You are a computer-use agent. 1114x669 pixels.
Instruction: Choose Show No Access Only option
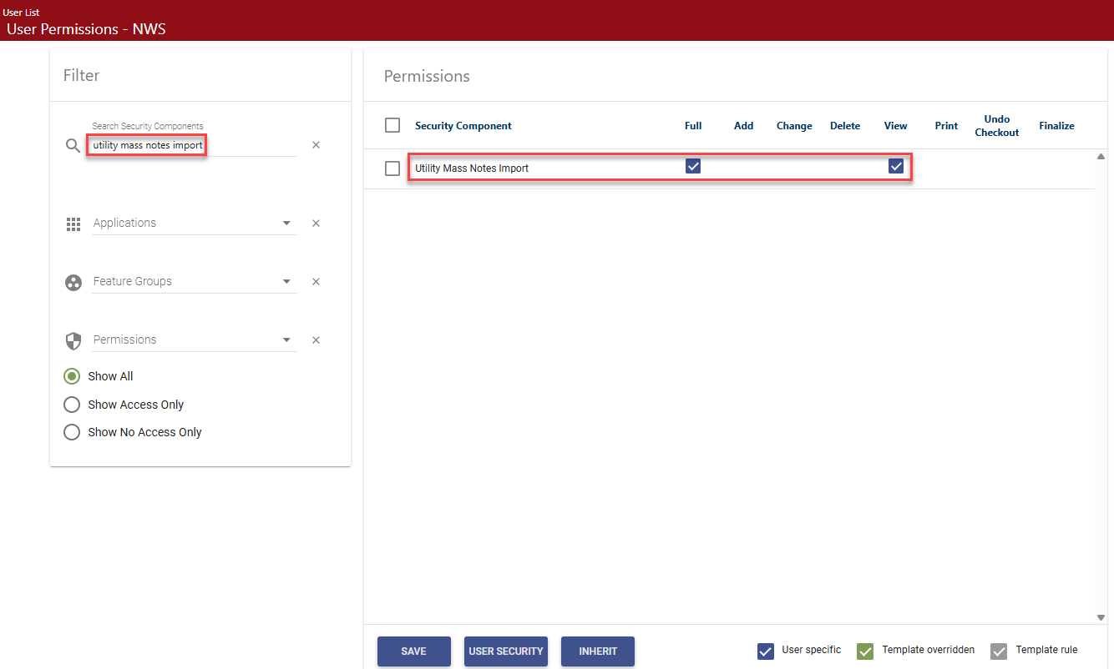point(73,432)
